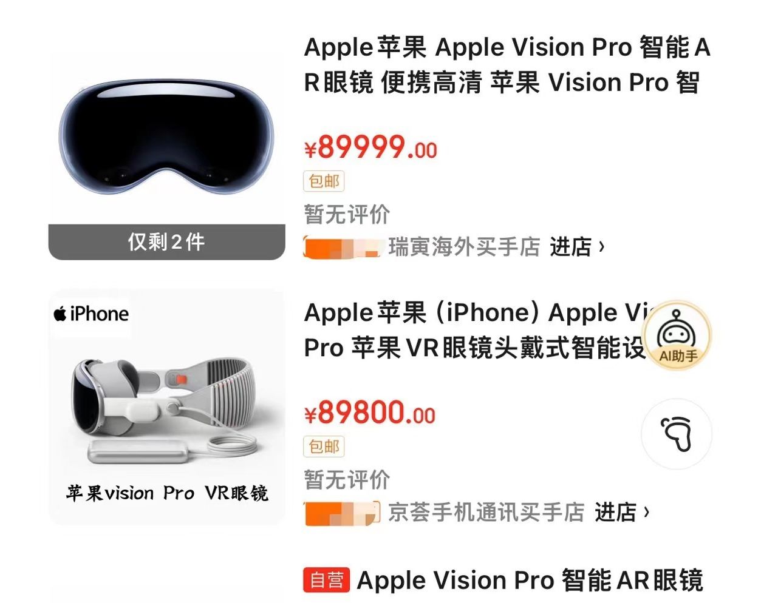Expand 进店 arrow for 瑞寅海外买手店

coord(577,247)
